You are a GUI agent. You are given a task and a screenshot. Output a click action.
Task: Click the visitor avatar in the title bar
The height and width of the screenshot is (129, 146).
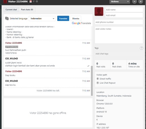[5, 1]
